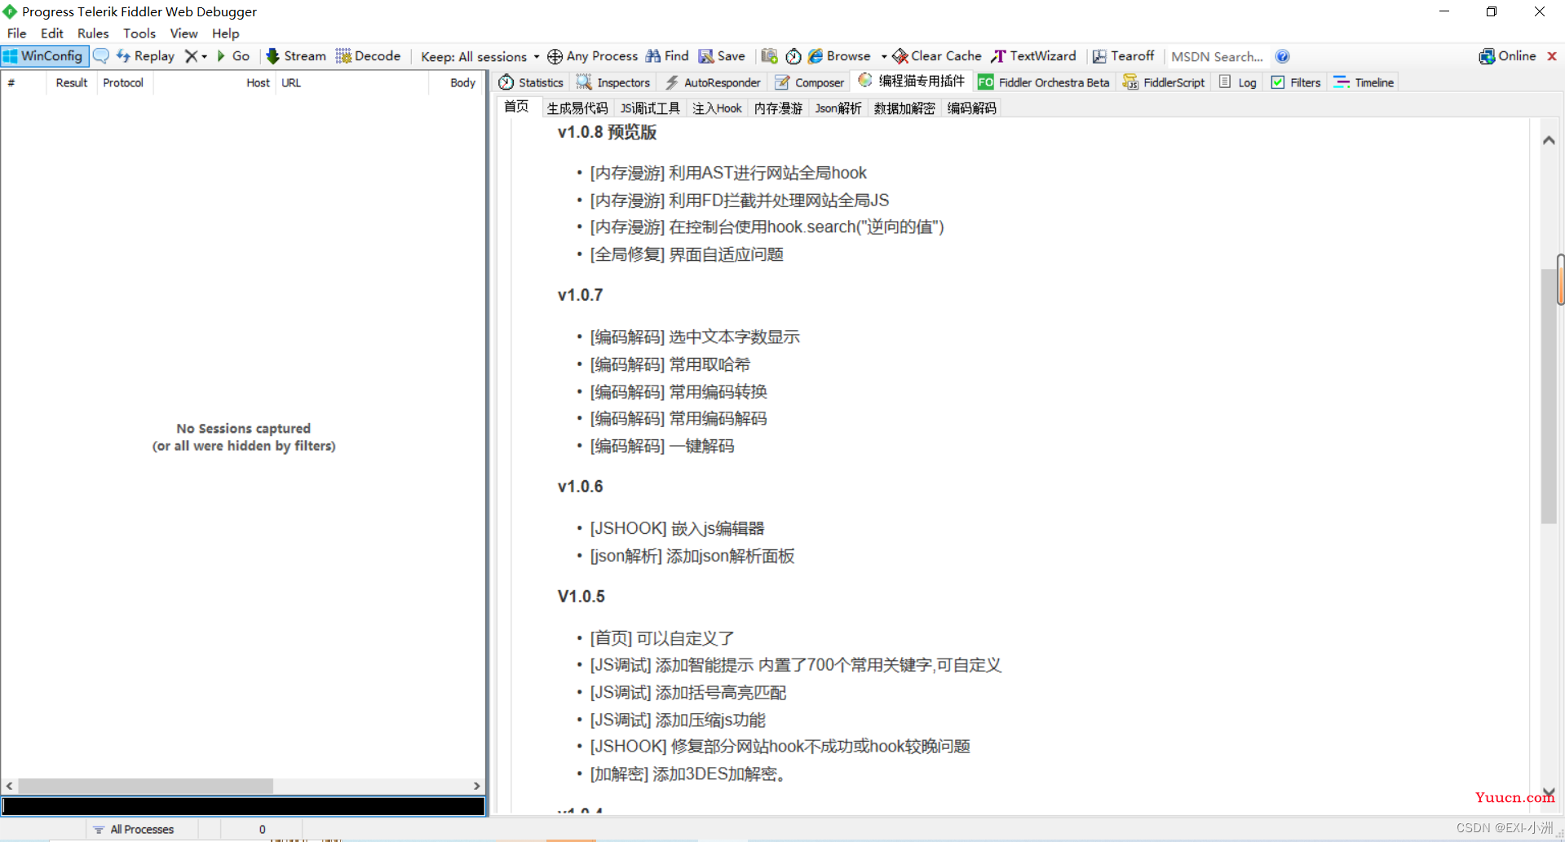Open the View menu
The image size is (1565, 842).
coord(183,33)
